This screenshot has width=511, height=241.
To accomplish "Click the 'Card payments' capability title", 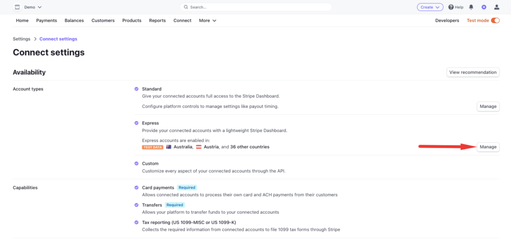I will [x=158, y=188].
